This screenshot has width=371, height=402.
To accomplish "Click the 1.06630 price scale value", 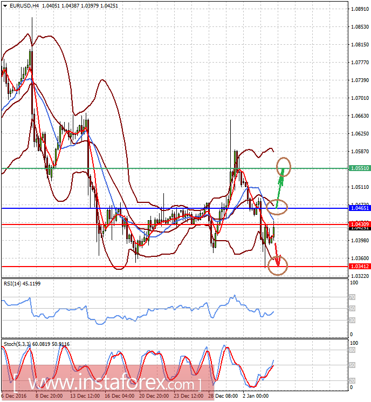I will pos(360,116).
